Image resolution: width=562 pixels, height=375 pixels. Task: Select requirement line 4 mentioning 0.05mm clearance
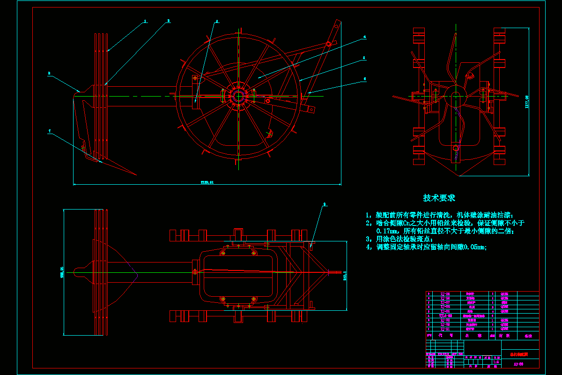[x=427, y=247]
